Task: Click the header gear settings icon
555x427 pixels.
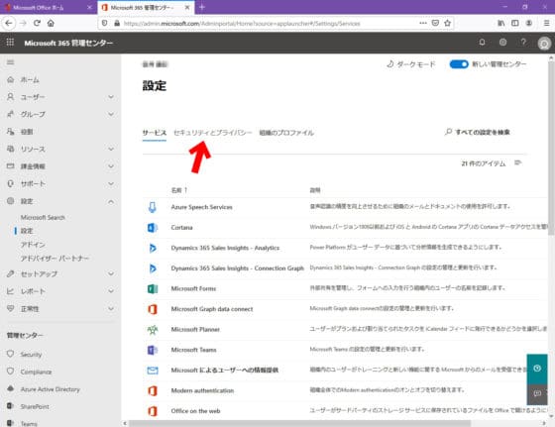Action: pyautogui.click(x=502, y=43)
